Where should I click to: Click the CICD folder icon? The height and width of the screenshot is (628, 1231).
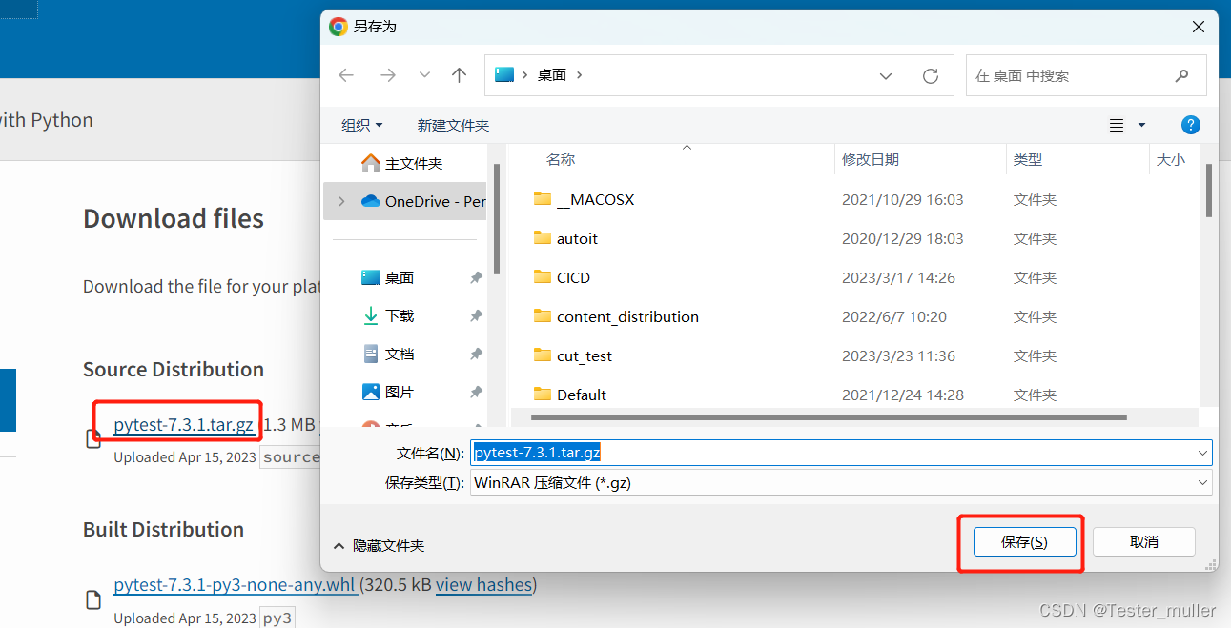pyautogui.click(x=543, y=277)
